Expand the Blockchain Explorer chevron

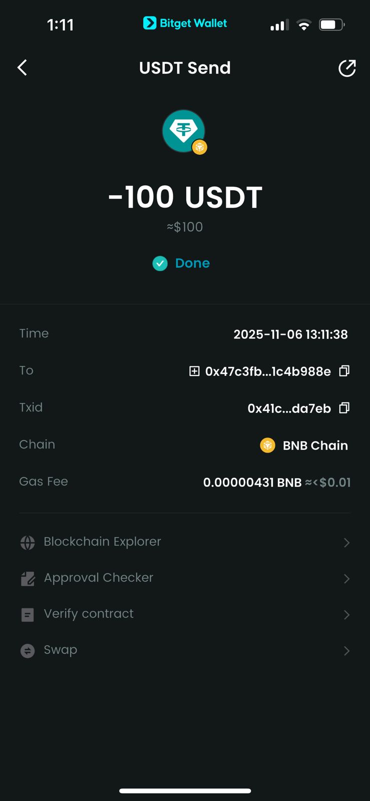[346, 543]
